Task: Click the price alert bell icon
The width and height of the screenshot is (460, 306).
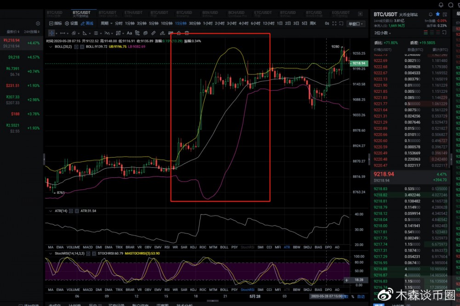Action: [430, 15]
